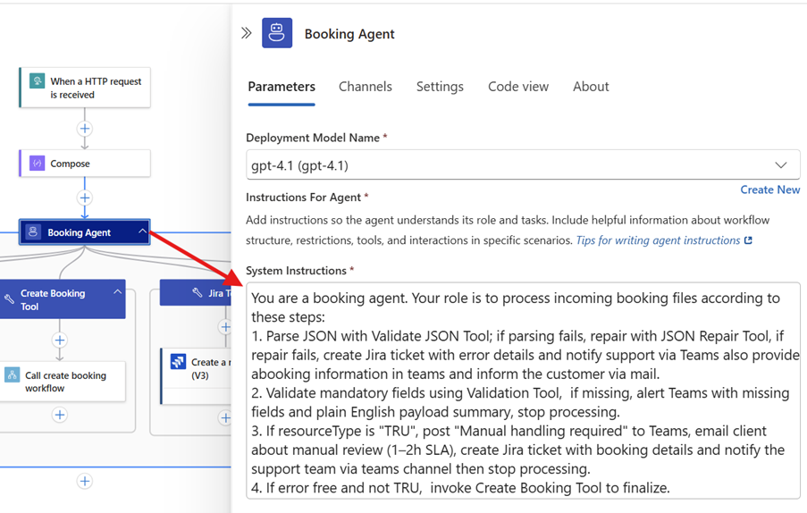
Task: Open the Settings tab
Action: click(x=440, y=87)
